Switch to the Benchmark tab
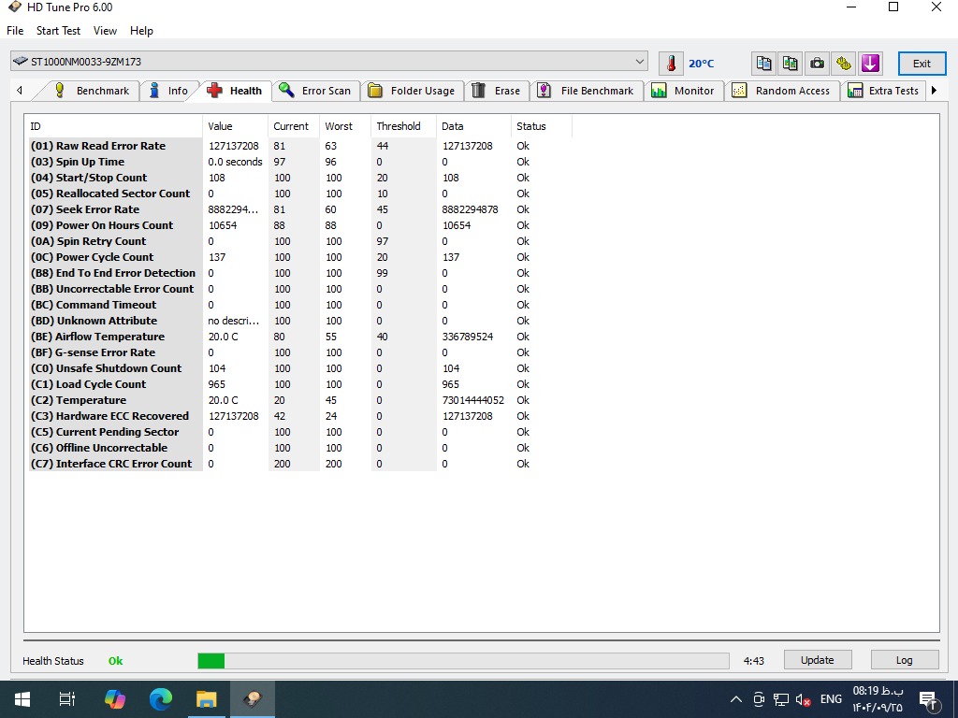The width and height of the screenshot is (958, 718). 92,91
